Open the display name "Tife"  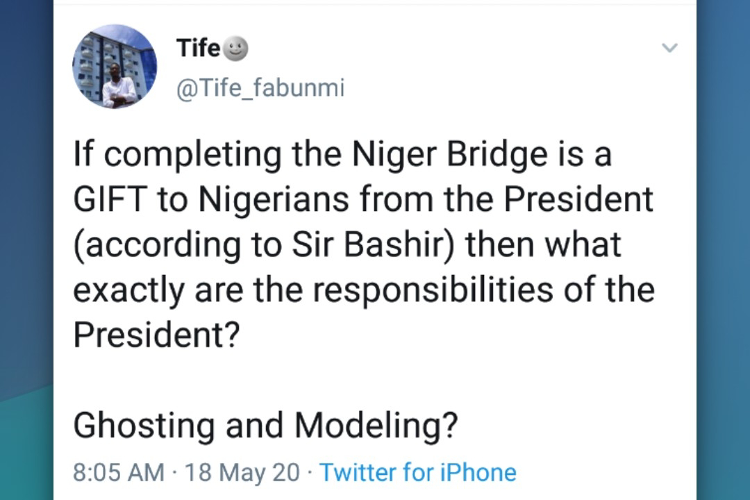pyautogui.click(x=198, y=48)
